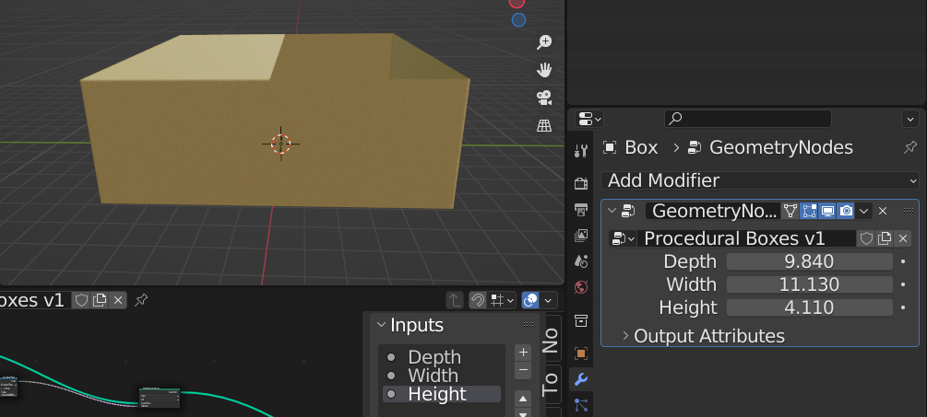
Task: Click the Height value 4.110 field
Action: click(x=809, y=307)
